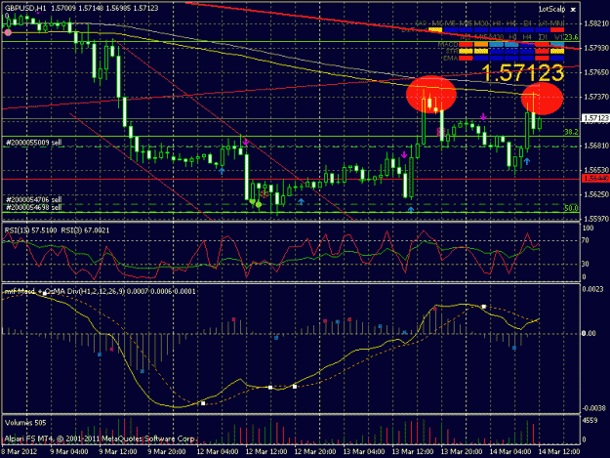The image size is (610, 458).
Task: Select the Fibonacci 50.0 level label
Action: click(571, 208)
